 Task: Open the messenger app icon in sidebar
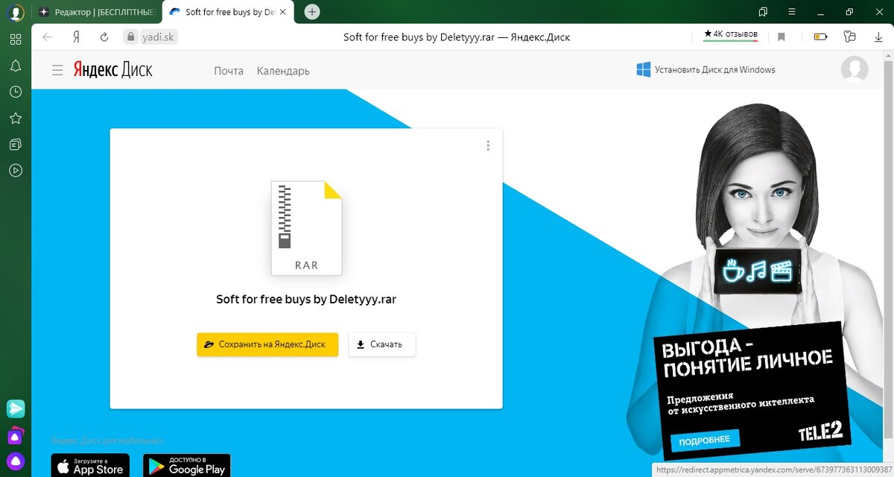pyautogui.click(x=16, y=408)
